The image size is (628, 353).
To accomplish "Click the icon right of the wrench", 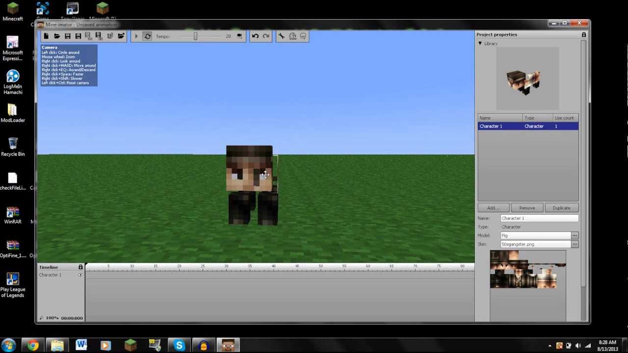I will tap(292, 36).
